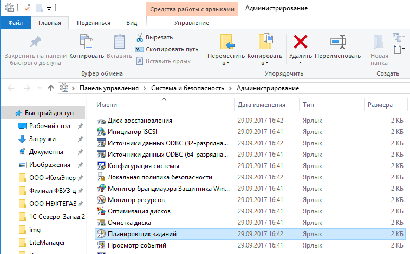Click Панель управления in address breadcrumb
This screenshot has height=254, width=410.
click(x=109, y=88)
